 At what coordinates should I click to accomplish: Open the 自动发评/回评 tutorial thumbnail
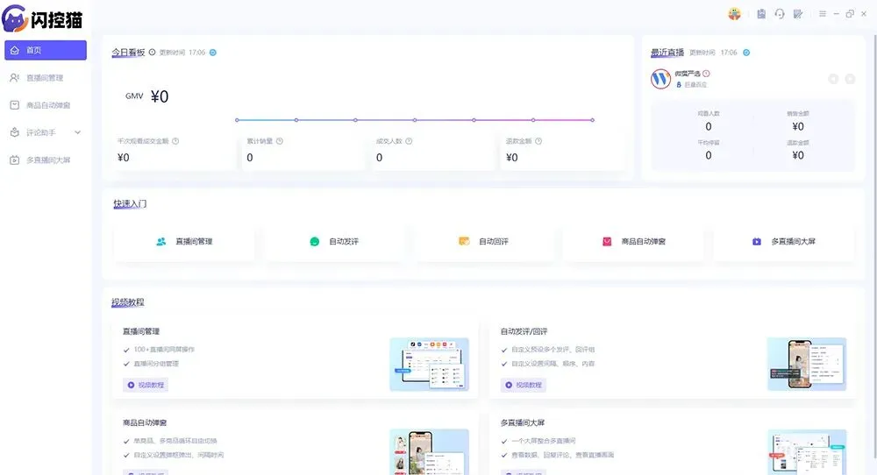click(x=807, y=364)
